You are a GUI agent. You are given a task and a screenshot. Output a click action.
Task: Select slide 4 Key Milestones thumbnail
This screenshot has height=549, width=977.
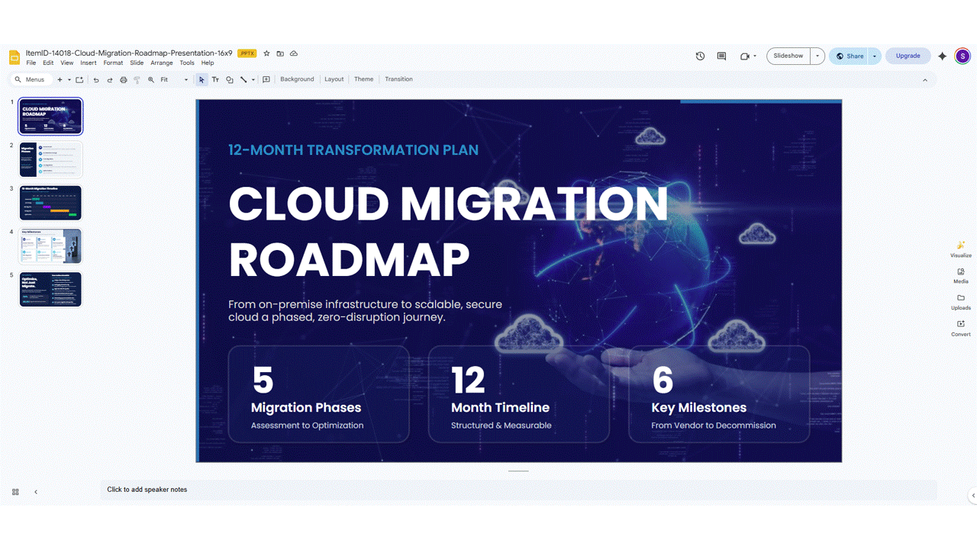pyautogui.click(x=50, y=246)
